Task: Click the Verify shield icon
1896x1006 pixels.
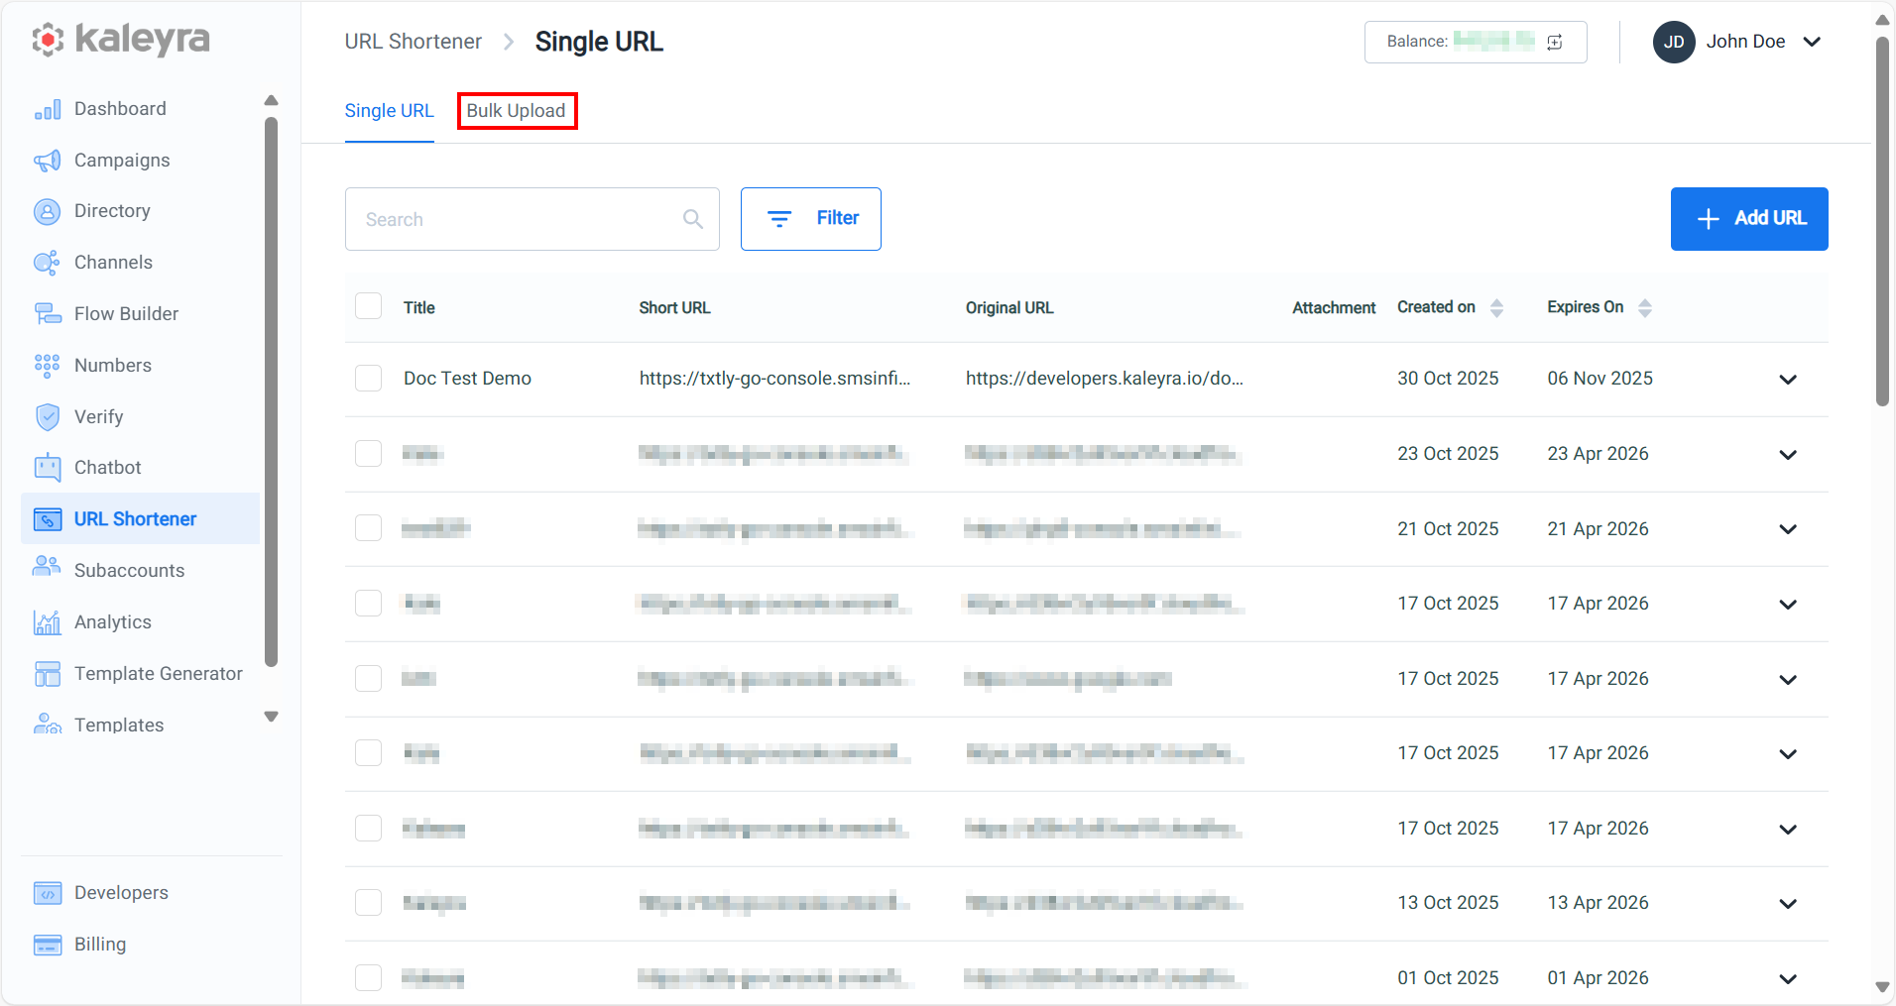Action: click(48, 417)
